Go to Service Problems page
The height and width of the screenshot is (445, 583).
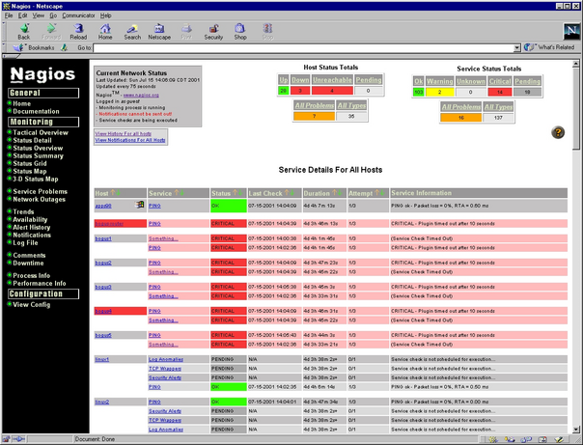click(x=41, y=191)
